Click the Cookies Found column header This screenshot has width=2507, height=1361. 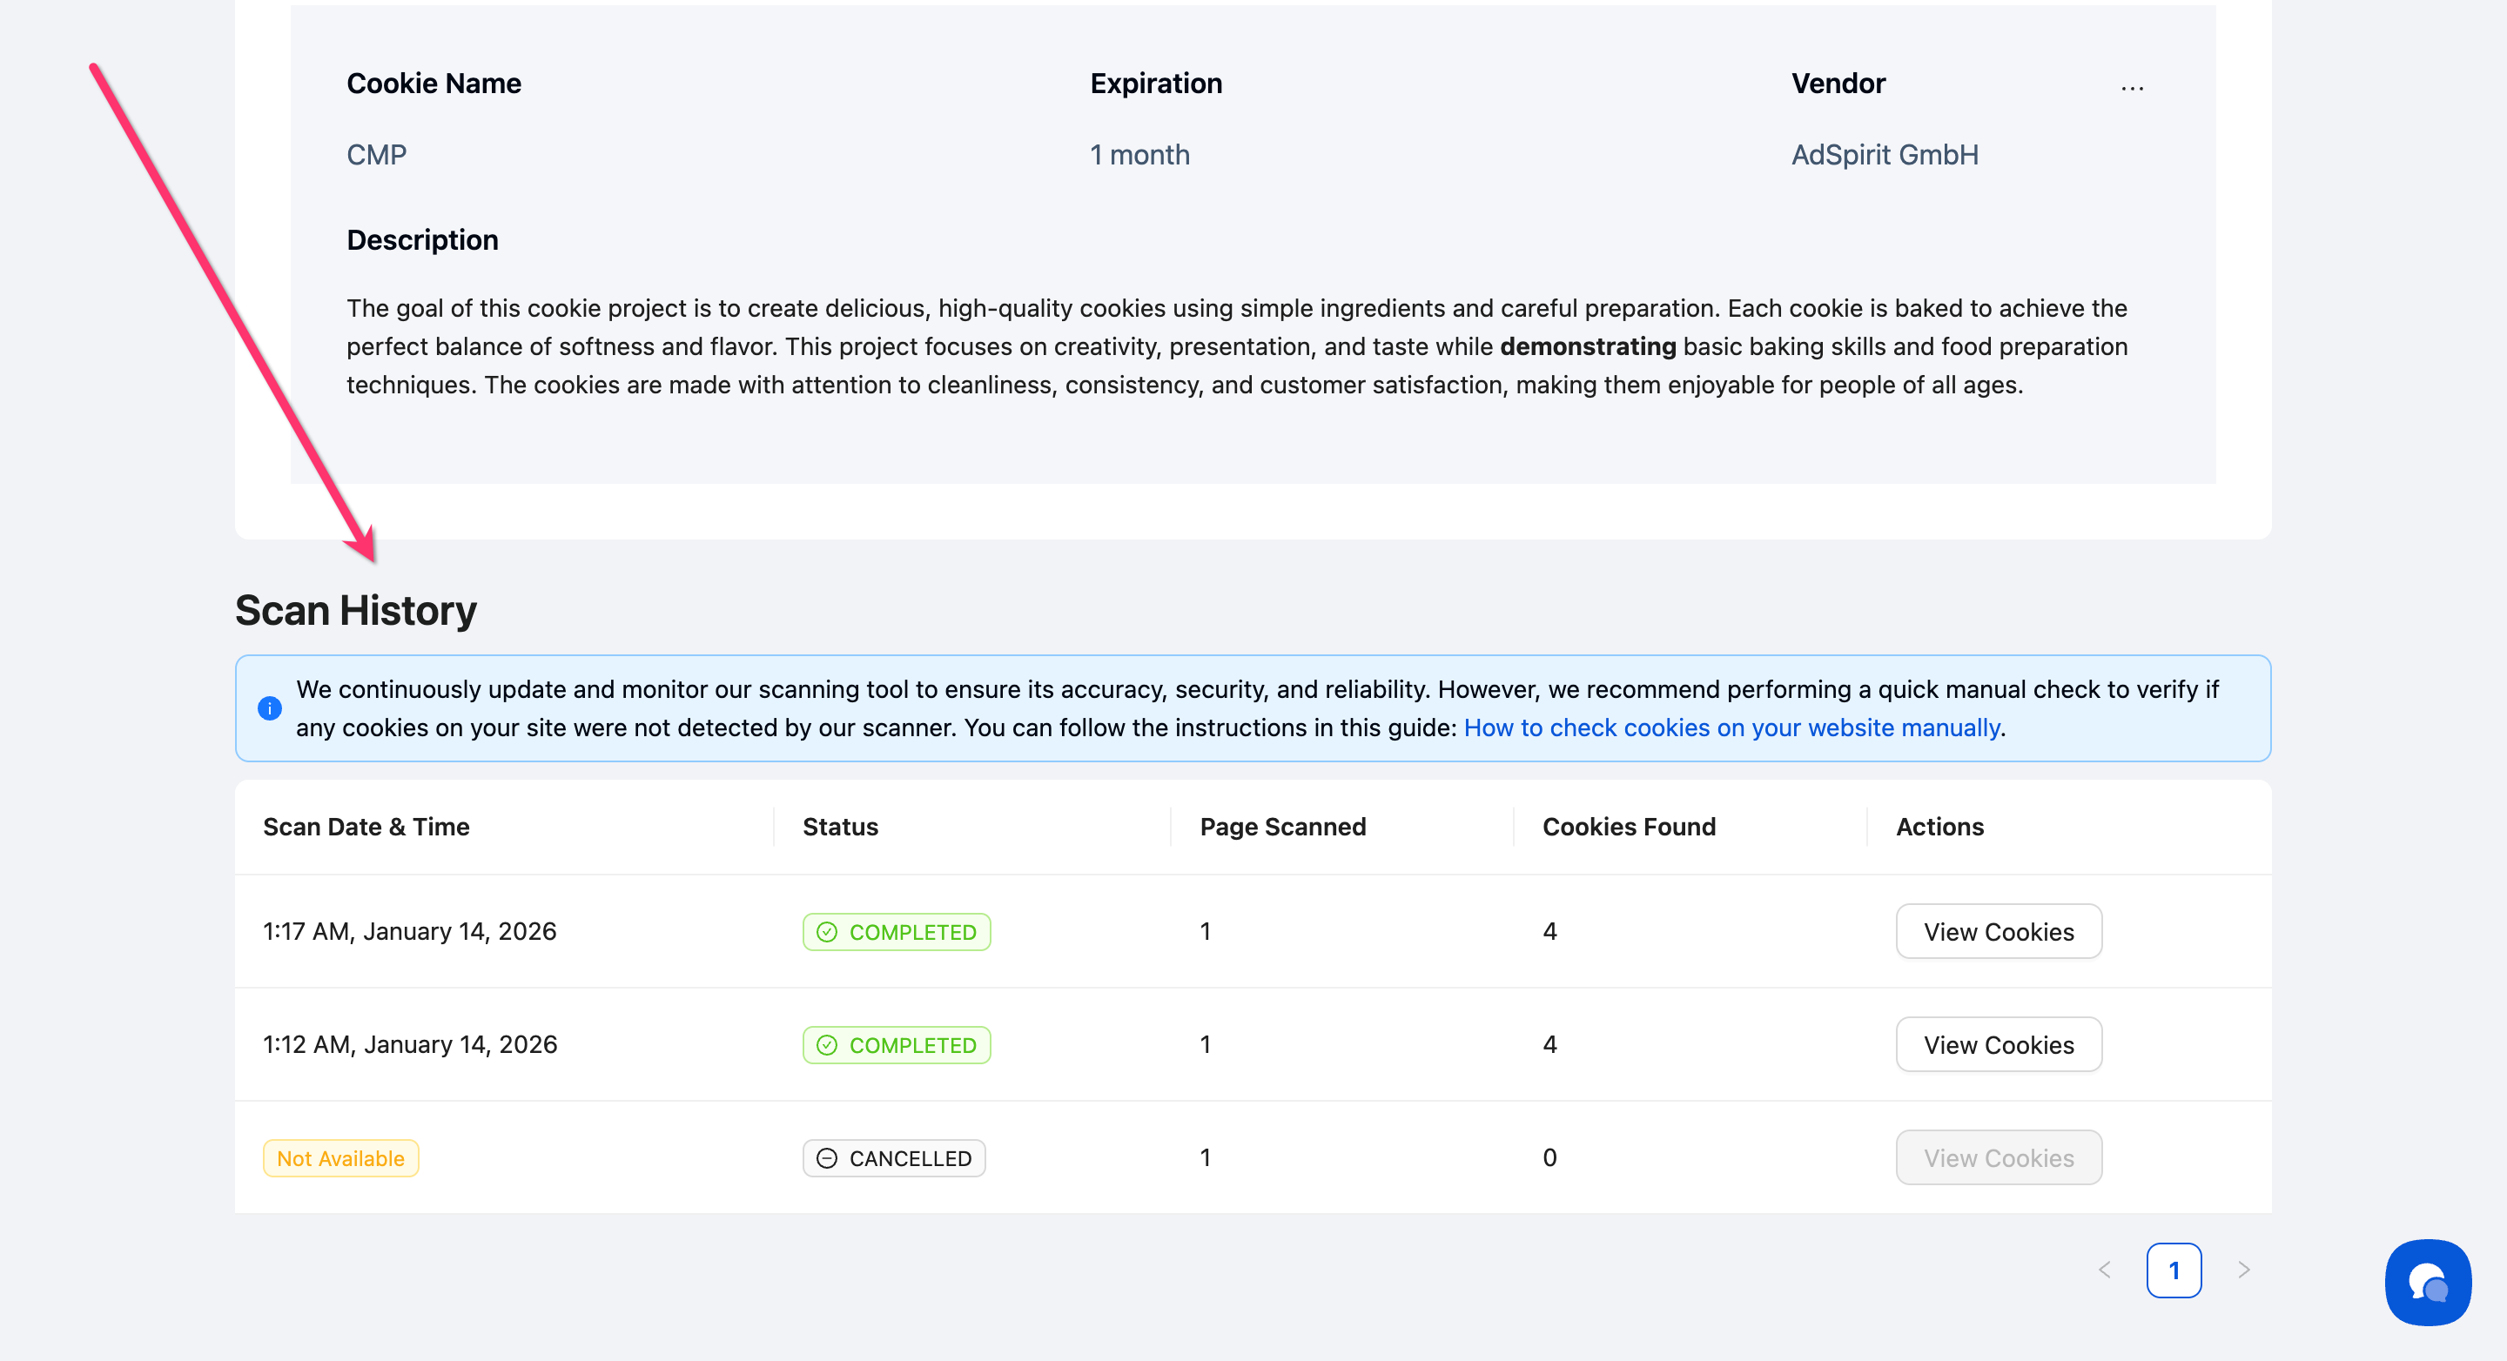(x=1628, y=827)
